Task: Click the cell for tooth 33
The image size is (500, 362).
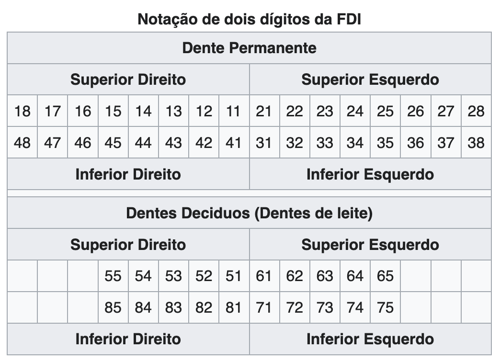Action: [x=325, y=143]
